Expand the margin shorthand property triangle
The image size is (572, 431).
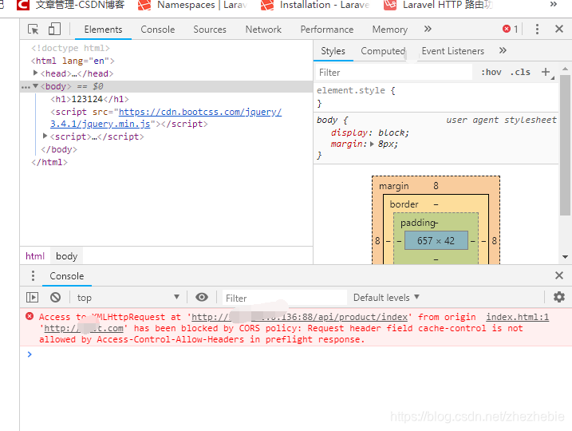(372, 144)
